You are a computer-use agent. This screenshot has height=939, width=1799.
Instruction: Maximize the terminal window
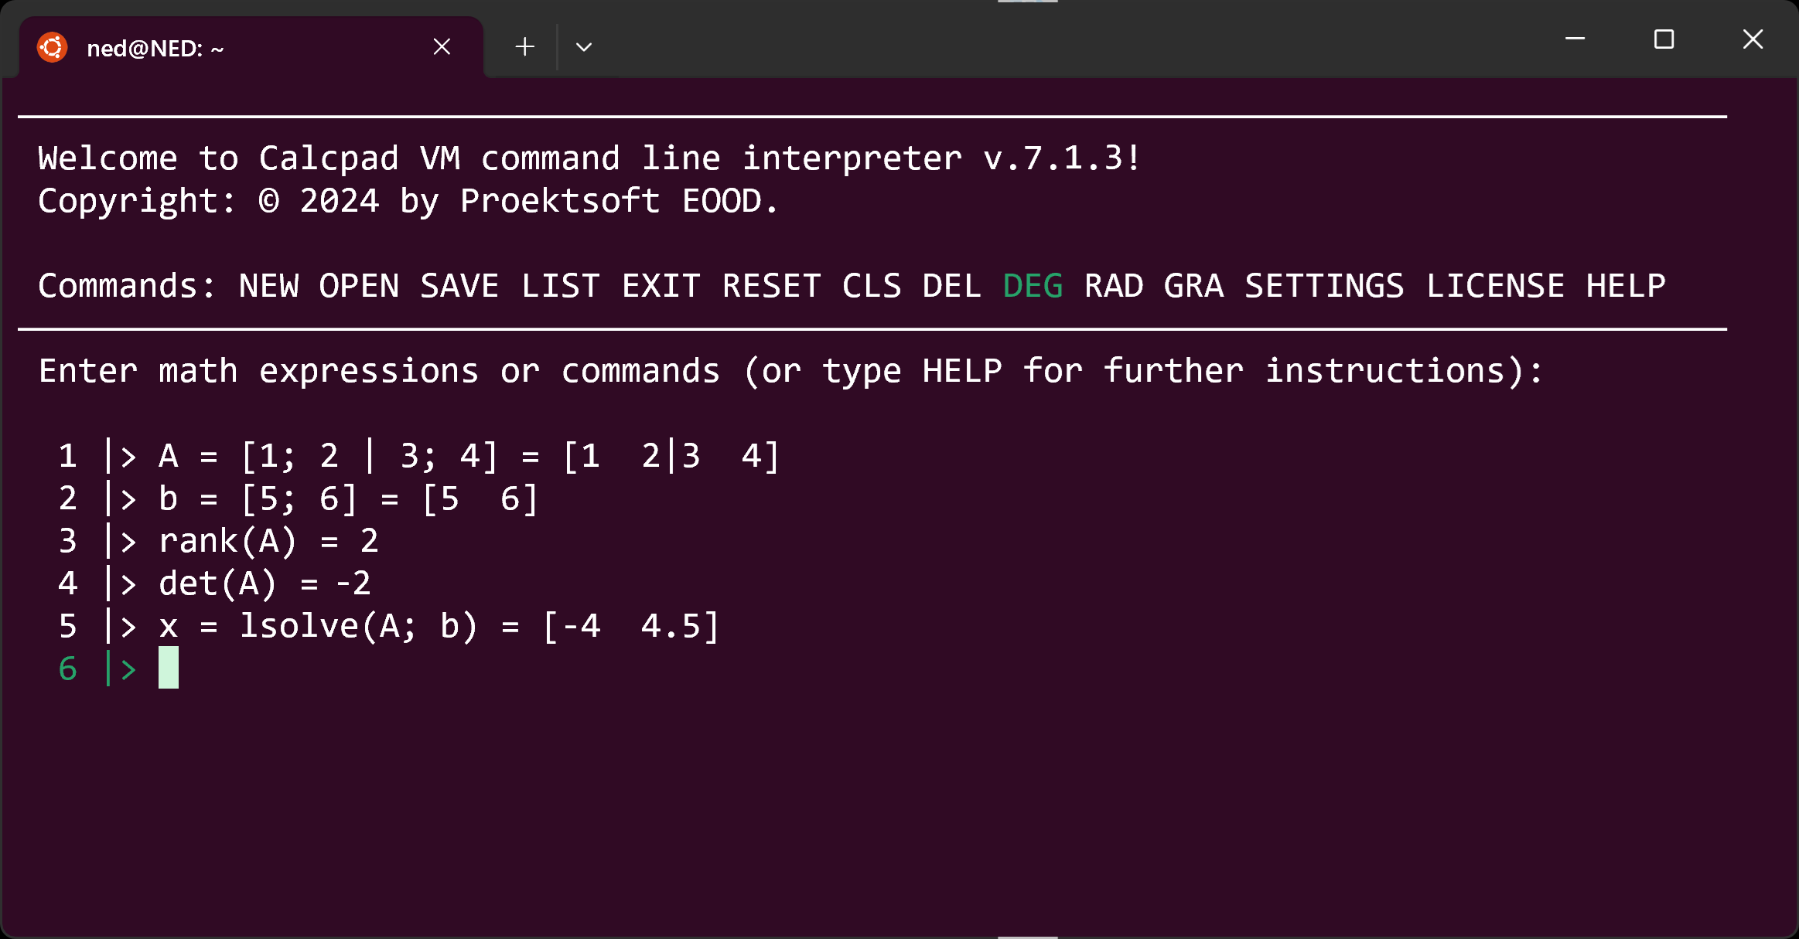1664,39
